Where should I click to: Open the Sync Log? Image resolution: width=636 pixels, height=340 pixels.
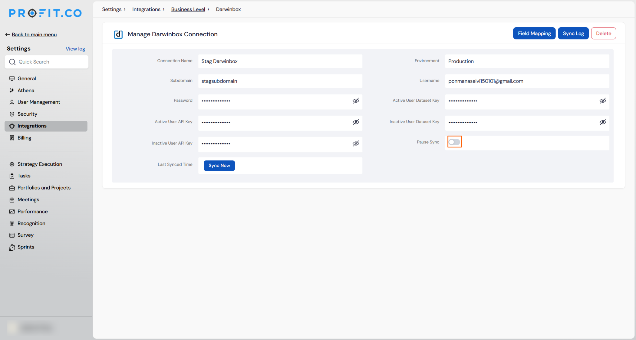(x=573, y=34)
